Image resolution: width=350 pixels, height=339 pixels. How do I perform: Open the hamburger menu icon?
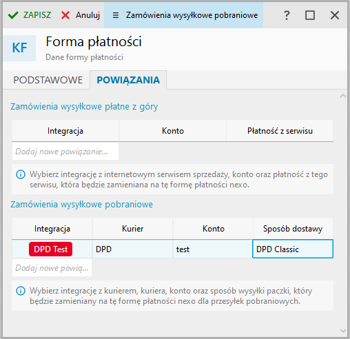[116, 15]
